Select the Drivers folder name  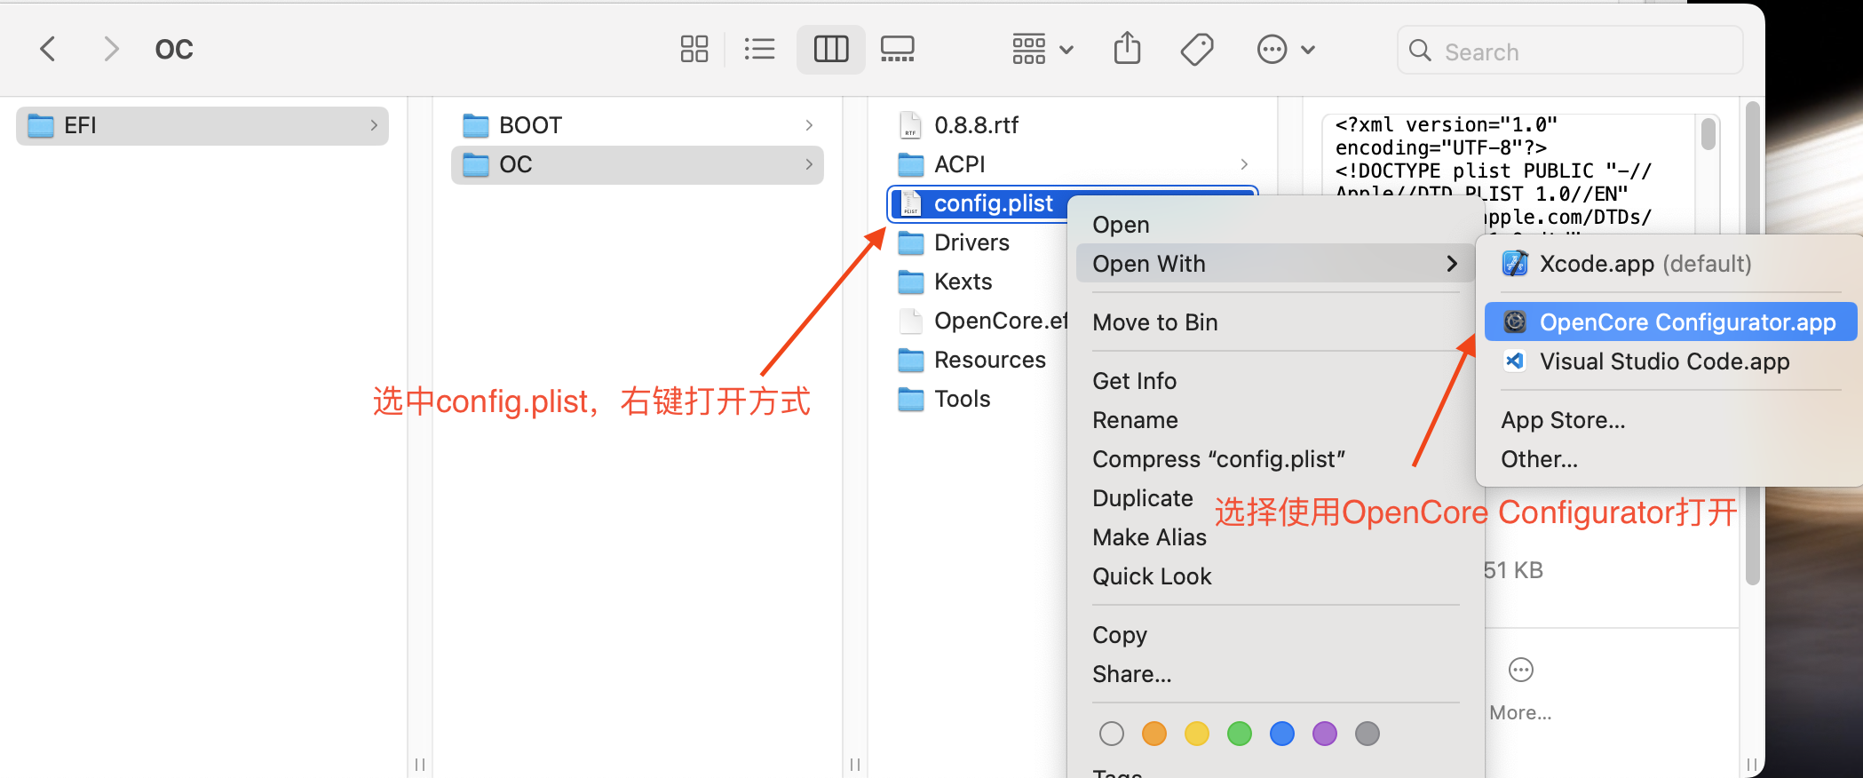click(971, 242)
